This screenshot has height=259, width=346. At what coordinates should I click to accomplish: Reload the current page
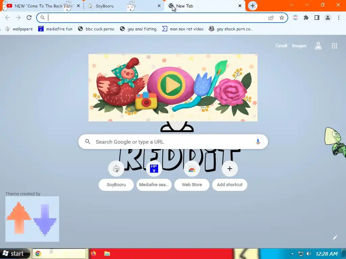click(x=29, y=18)
